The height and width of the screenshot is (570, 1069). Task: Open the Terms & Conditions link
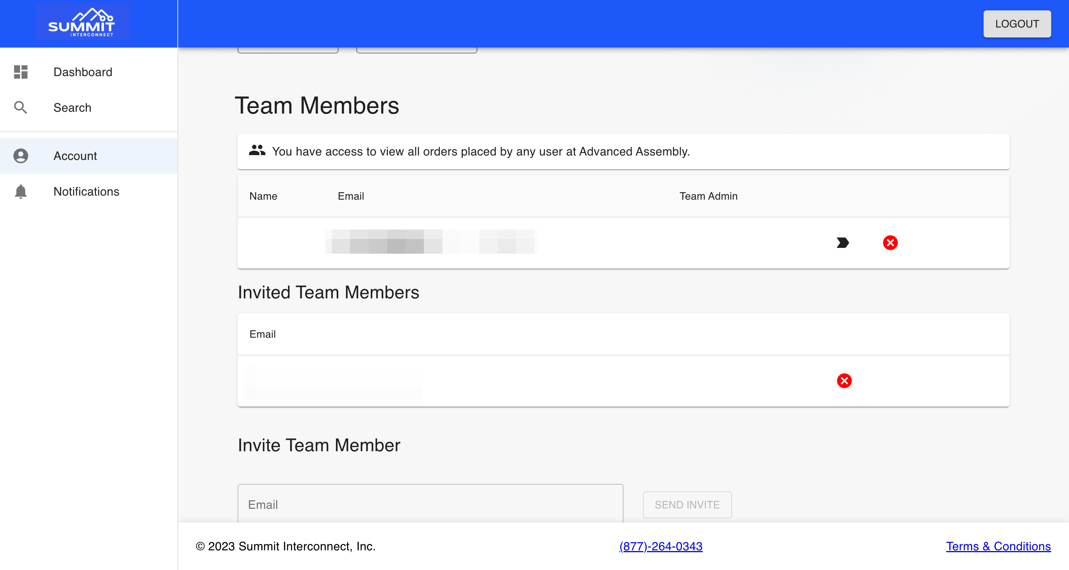pos(998,546)
